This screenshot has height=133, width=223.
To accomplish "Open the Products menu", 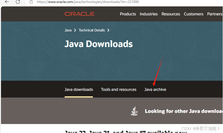I will coord(128,14).
